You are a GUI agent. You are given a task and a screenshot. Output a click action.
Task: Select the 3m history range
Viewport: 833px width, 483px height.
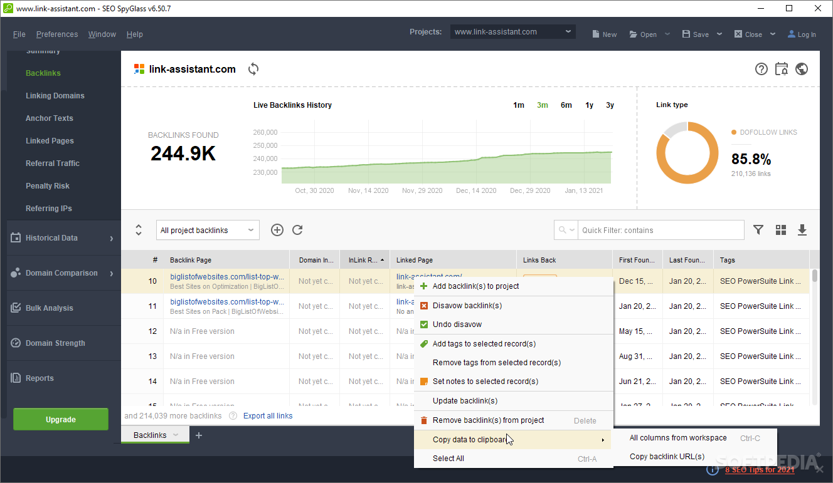tap(543, 105)
